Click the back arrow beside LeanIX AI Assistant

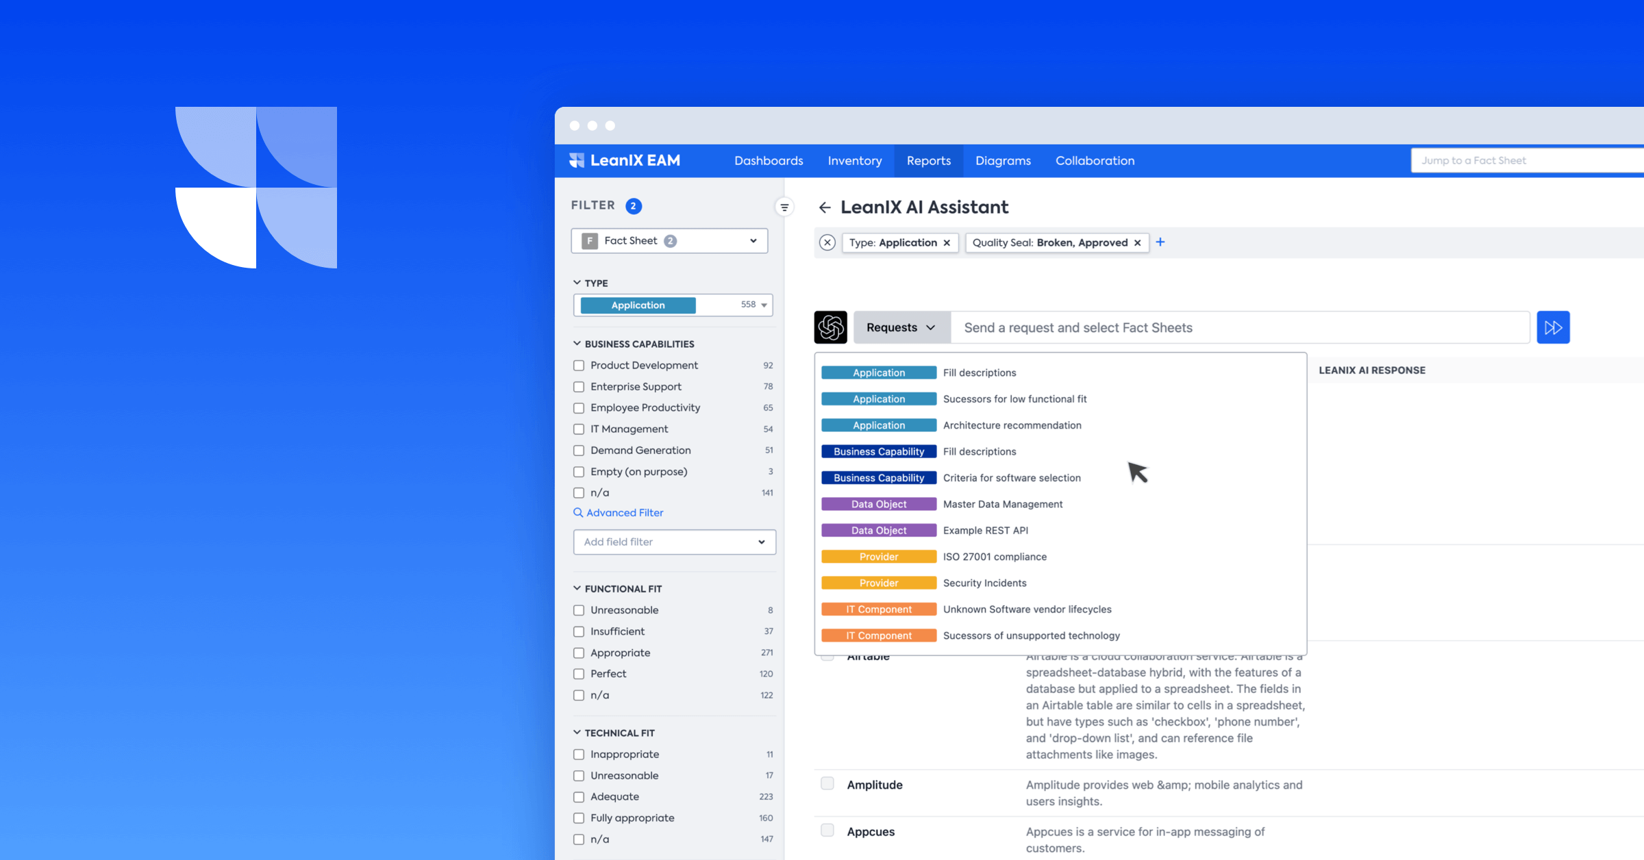[825, 207]
